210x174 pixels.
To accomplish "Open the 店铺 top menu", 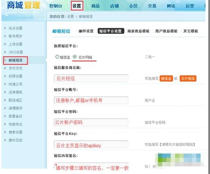I will click(x=114, y=6).
